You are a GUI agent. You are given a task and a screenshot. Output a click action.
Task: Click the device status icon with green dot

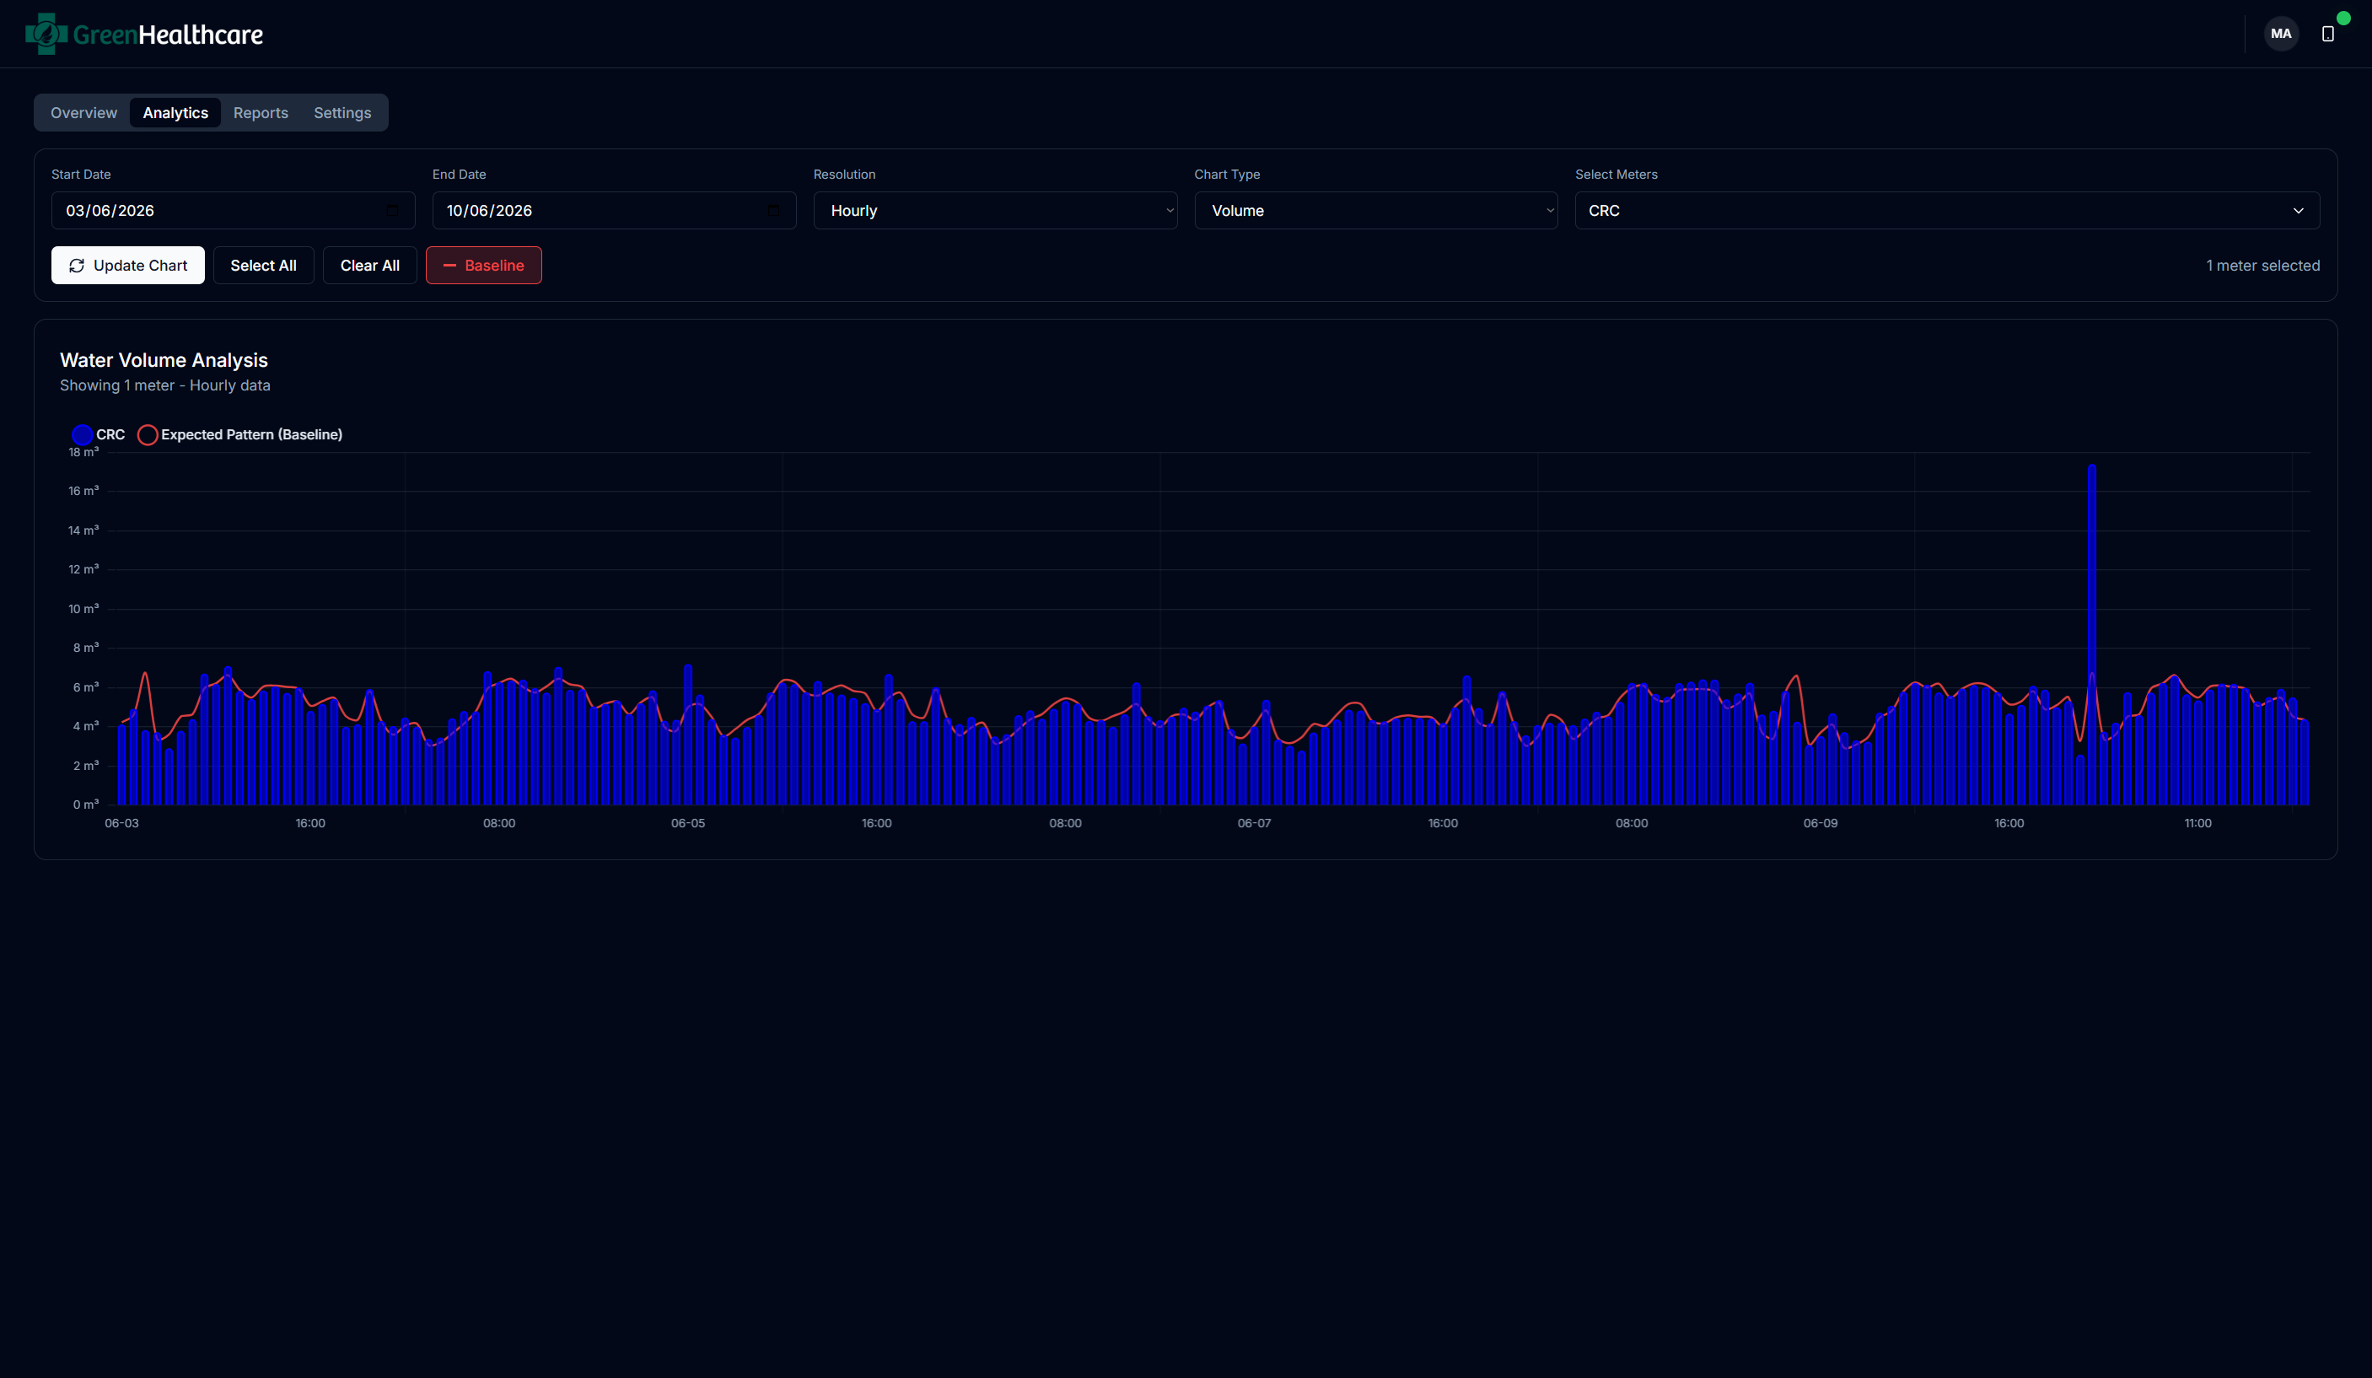click(2326, 34)
